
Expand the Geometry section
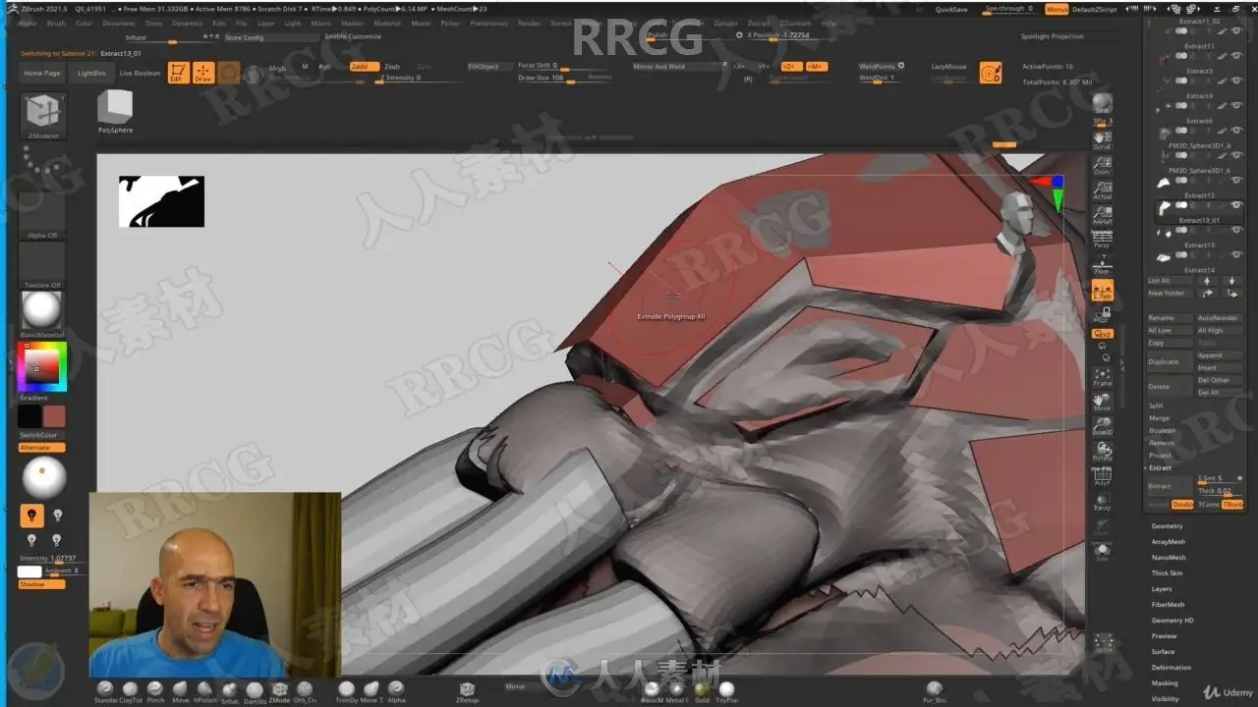point(1167,526)
